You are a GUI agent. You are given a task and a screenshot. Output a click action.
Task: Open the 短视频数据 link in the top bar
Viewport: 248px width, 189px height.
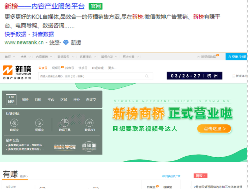click(x=208, y=56)
